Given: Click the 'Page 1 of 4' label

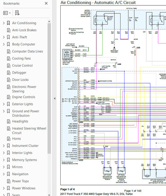Looking at the screenshot, I should pos(67,189).
